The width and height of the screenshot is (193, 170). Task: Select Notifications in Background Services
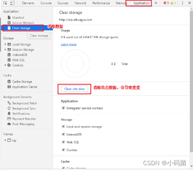21,114
